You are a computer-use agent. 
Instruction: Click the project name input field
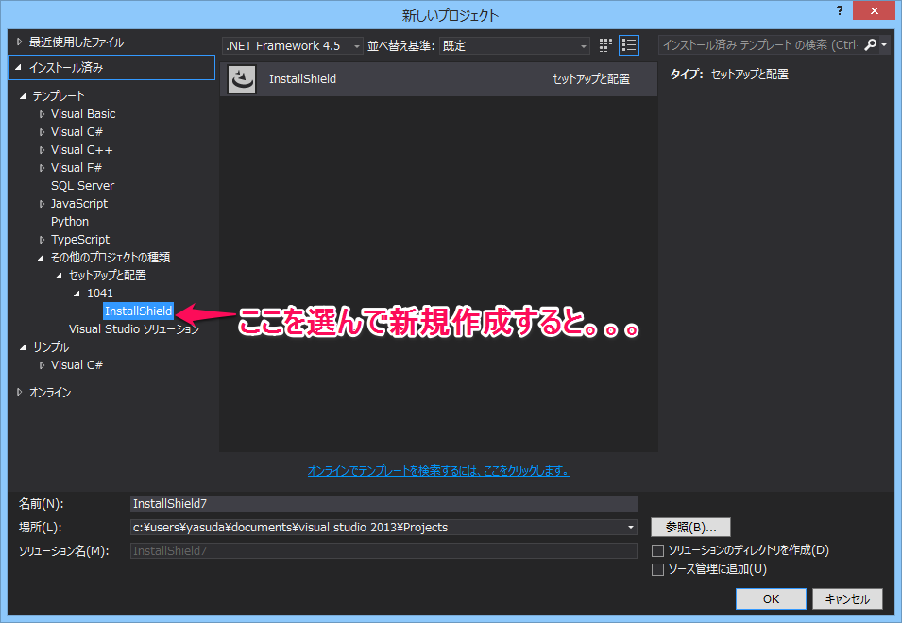tap(383, 503)
